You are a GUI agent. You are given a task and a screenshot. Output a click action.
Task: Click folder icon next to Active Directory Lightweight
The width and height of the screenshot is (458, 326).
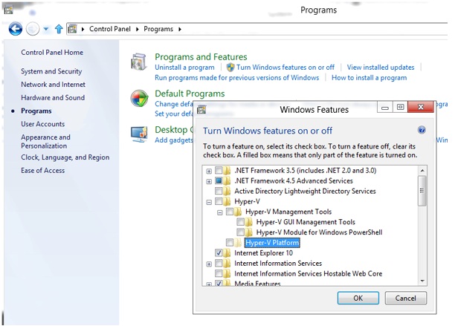227,191
